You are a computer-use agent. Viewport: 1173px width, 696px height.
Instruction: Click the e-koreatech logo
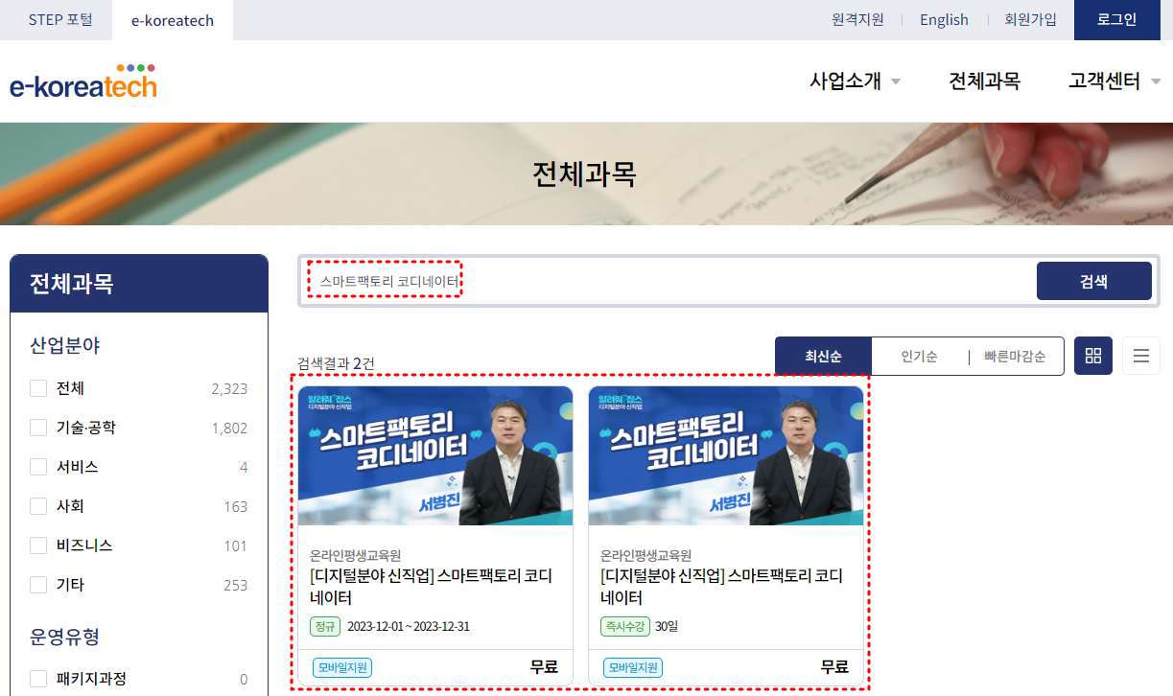point(83,81)
